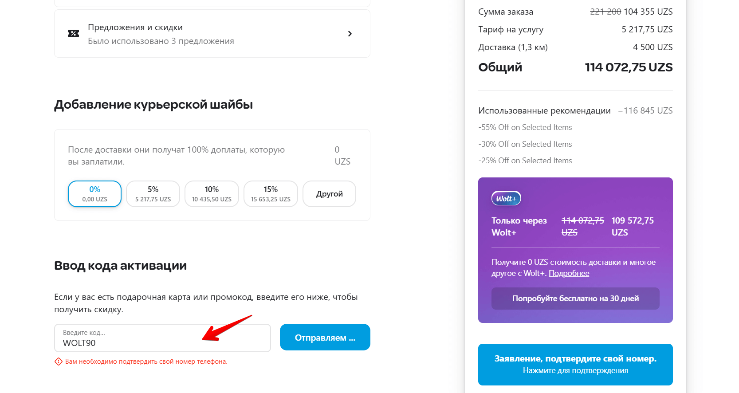The image size is (739, 393).
Task: Click the discount ticket icon beside Предложения и скидки
Action: [x=73, y=34]
